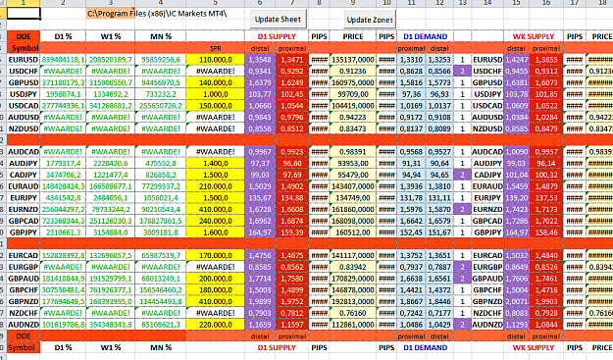Click the demand proximal cell 1,3310
613x360 pixels.
click(x=411, y=60)
